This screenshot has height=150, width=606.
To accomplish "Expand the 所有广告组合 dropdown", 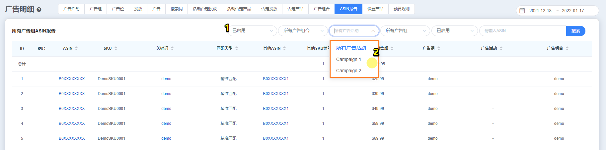I will (303, 31).
